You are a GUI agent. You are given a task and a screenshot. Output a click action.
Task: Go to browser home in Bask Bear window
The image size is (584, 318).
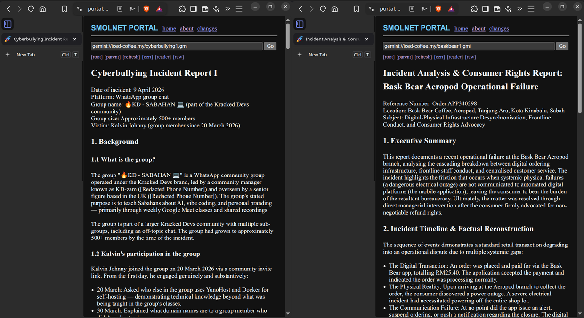[x=334, y=9]
